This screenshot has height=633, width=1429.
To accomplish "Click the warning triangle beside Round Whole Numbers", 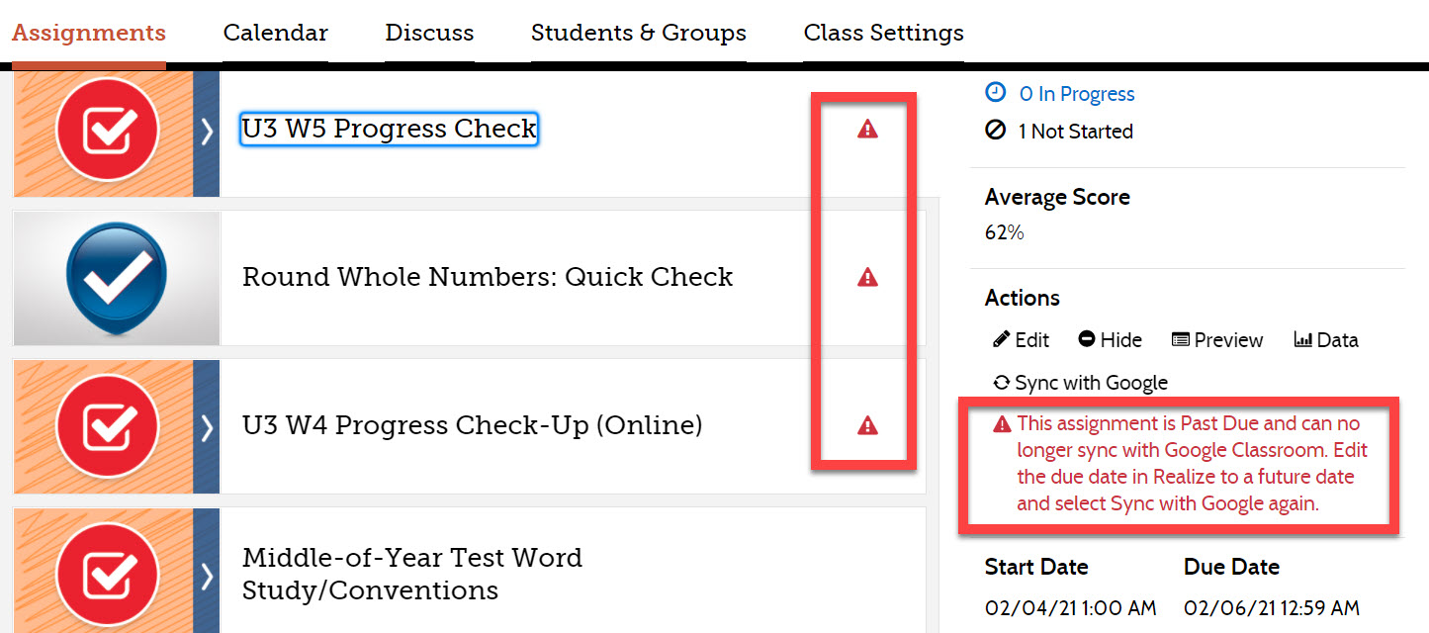I will click(865, 277).
